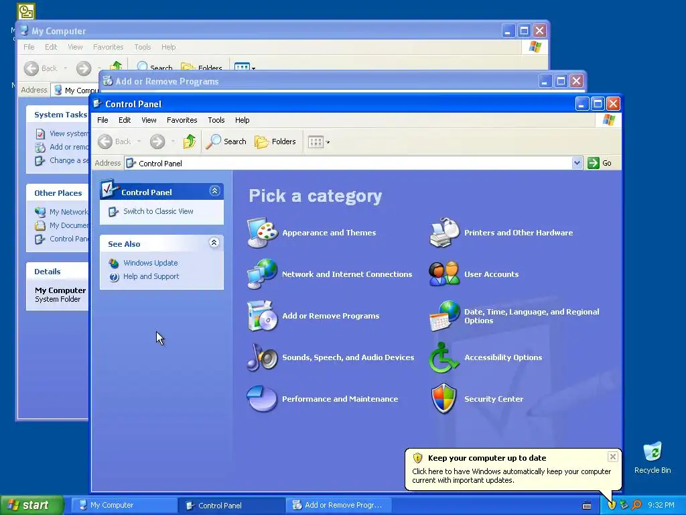Click the update balloon message text
This screenshot has width=686, height=515.
[x=511, y=475]
